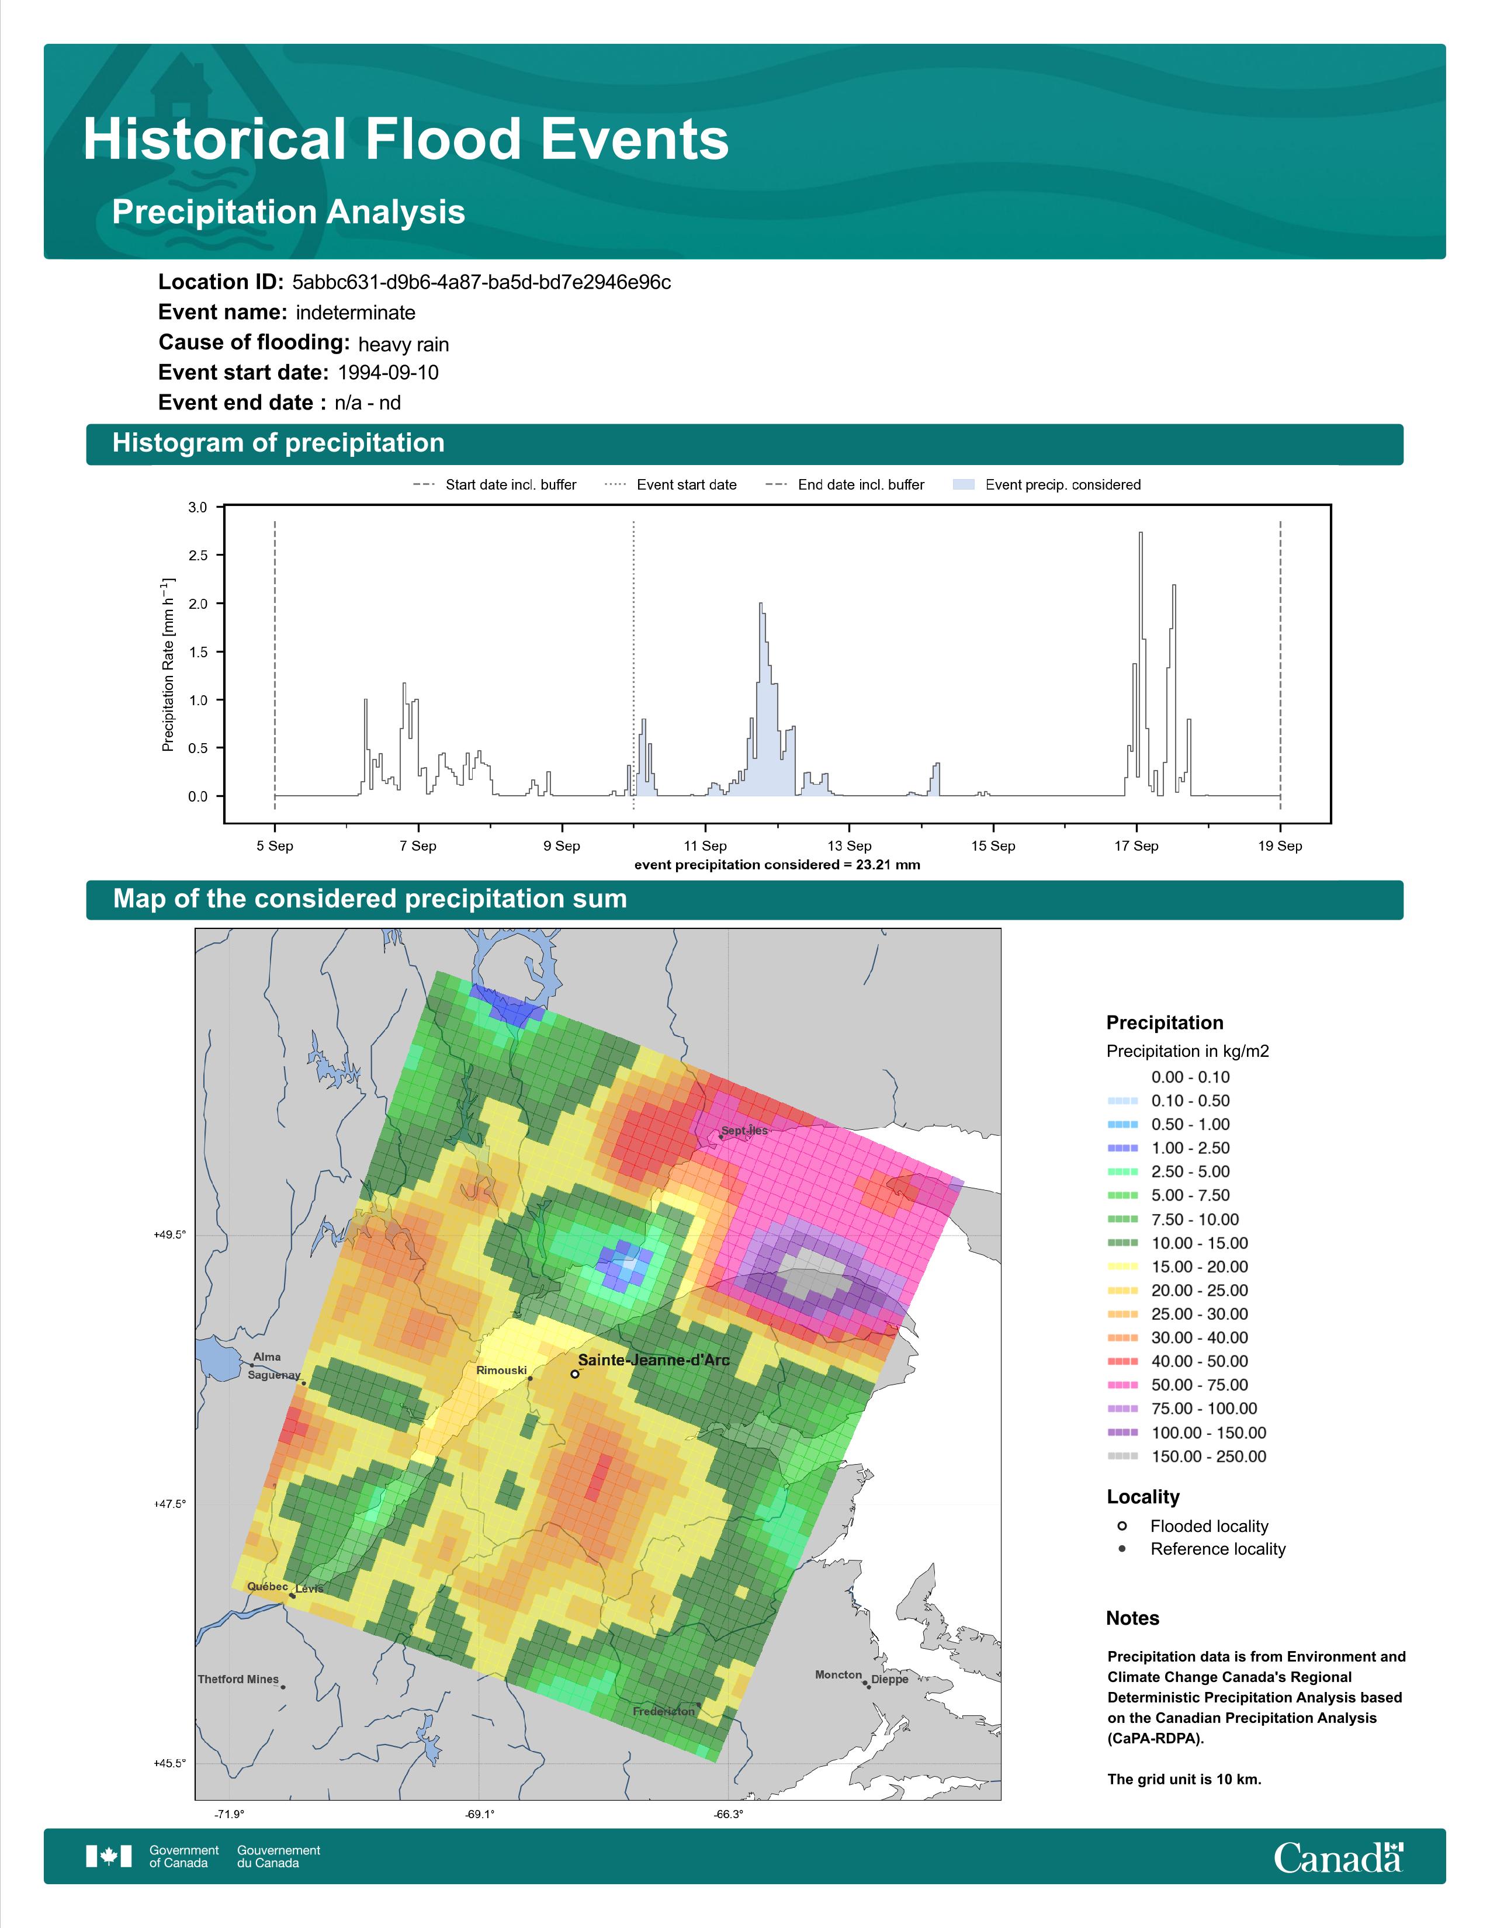Click the 20.00 - 25.00 legend swatch

tap(1123, 1291)
